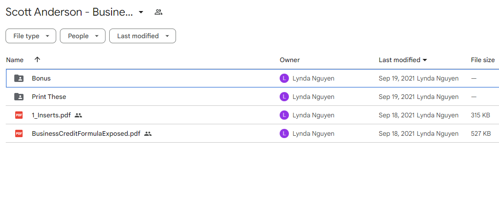
Task: Click shared indicator next to 1_Inserts.pdf
Action: [x=78, y=116]
